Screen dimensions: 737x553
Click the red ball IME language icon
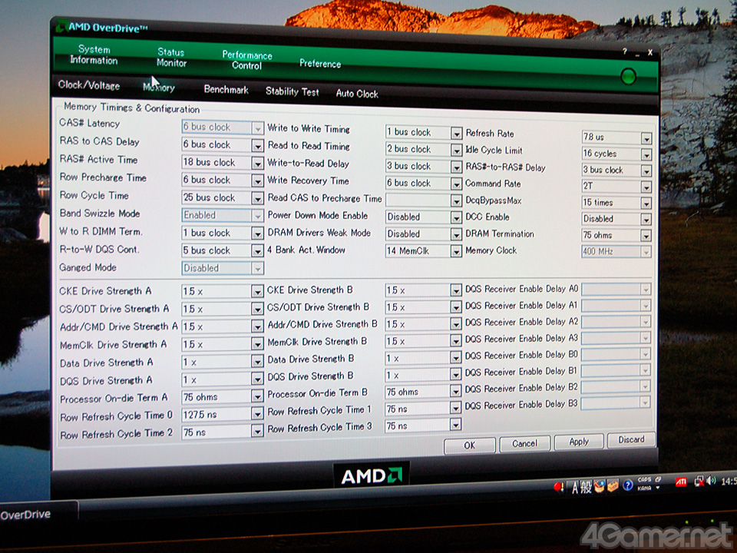click(x=558, y=487)
